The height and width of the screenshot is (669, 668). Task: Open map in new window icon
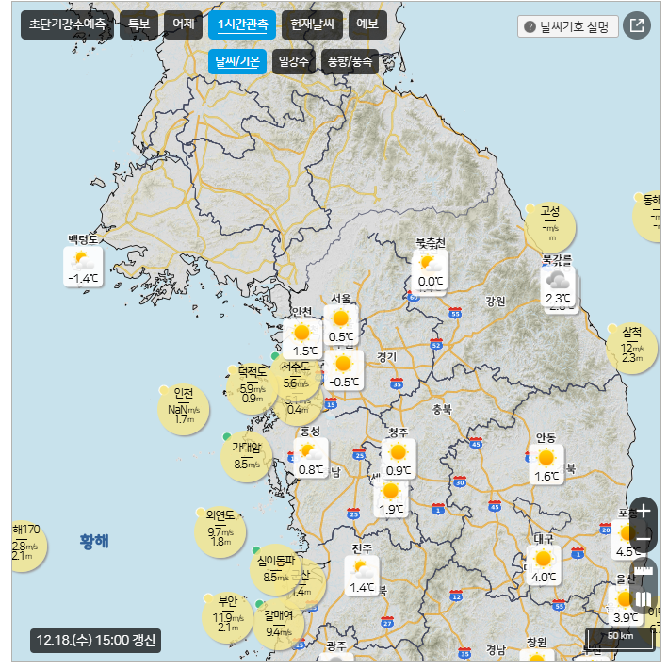pos(637,25)
